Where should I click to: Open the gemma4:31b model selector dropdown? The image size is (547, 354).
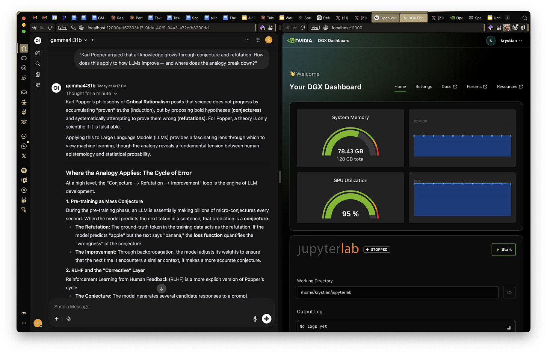[x=69, y=40]
